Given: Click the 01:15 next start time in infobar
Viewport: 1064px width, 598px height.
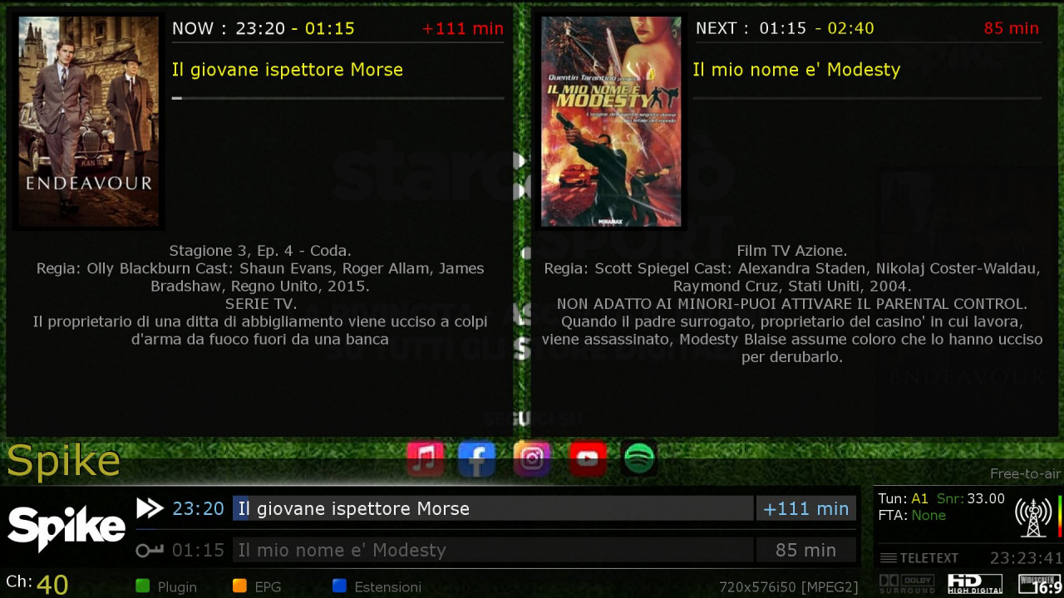Looking at the screenshot, I should point(198,550).
